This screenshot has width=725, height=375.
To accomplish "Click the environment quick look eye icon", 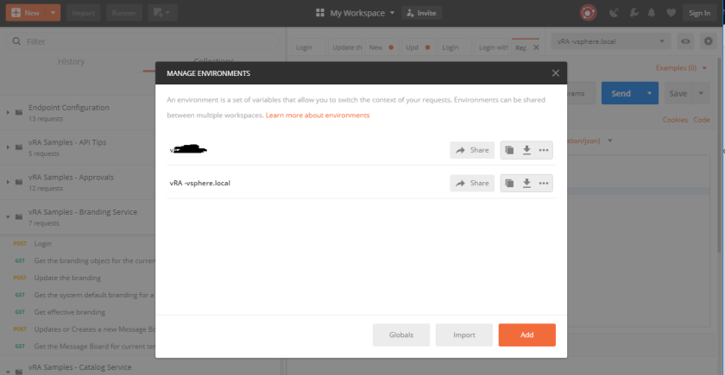I will pos(685,41).
